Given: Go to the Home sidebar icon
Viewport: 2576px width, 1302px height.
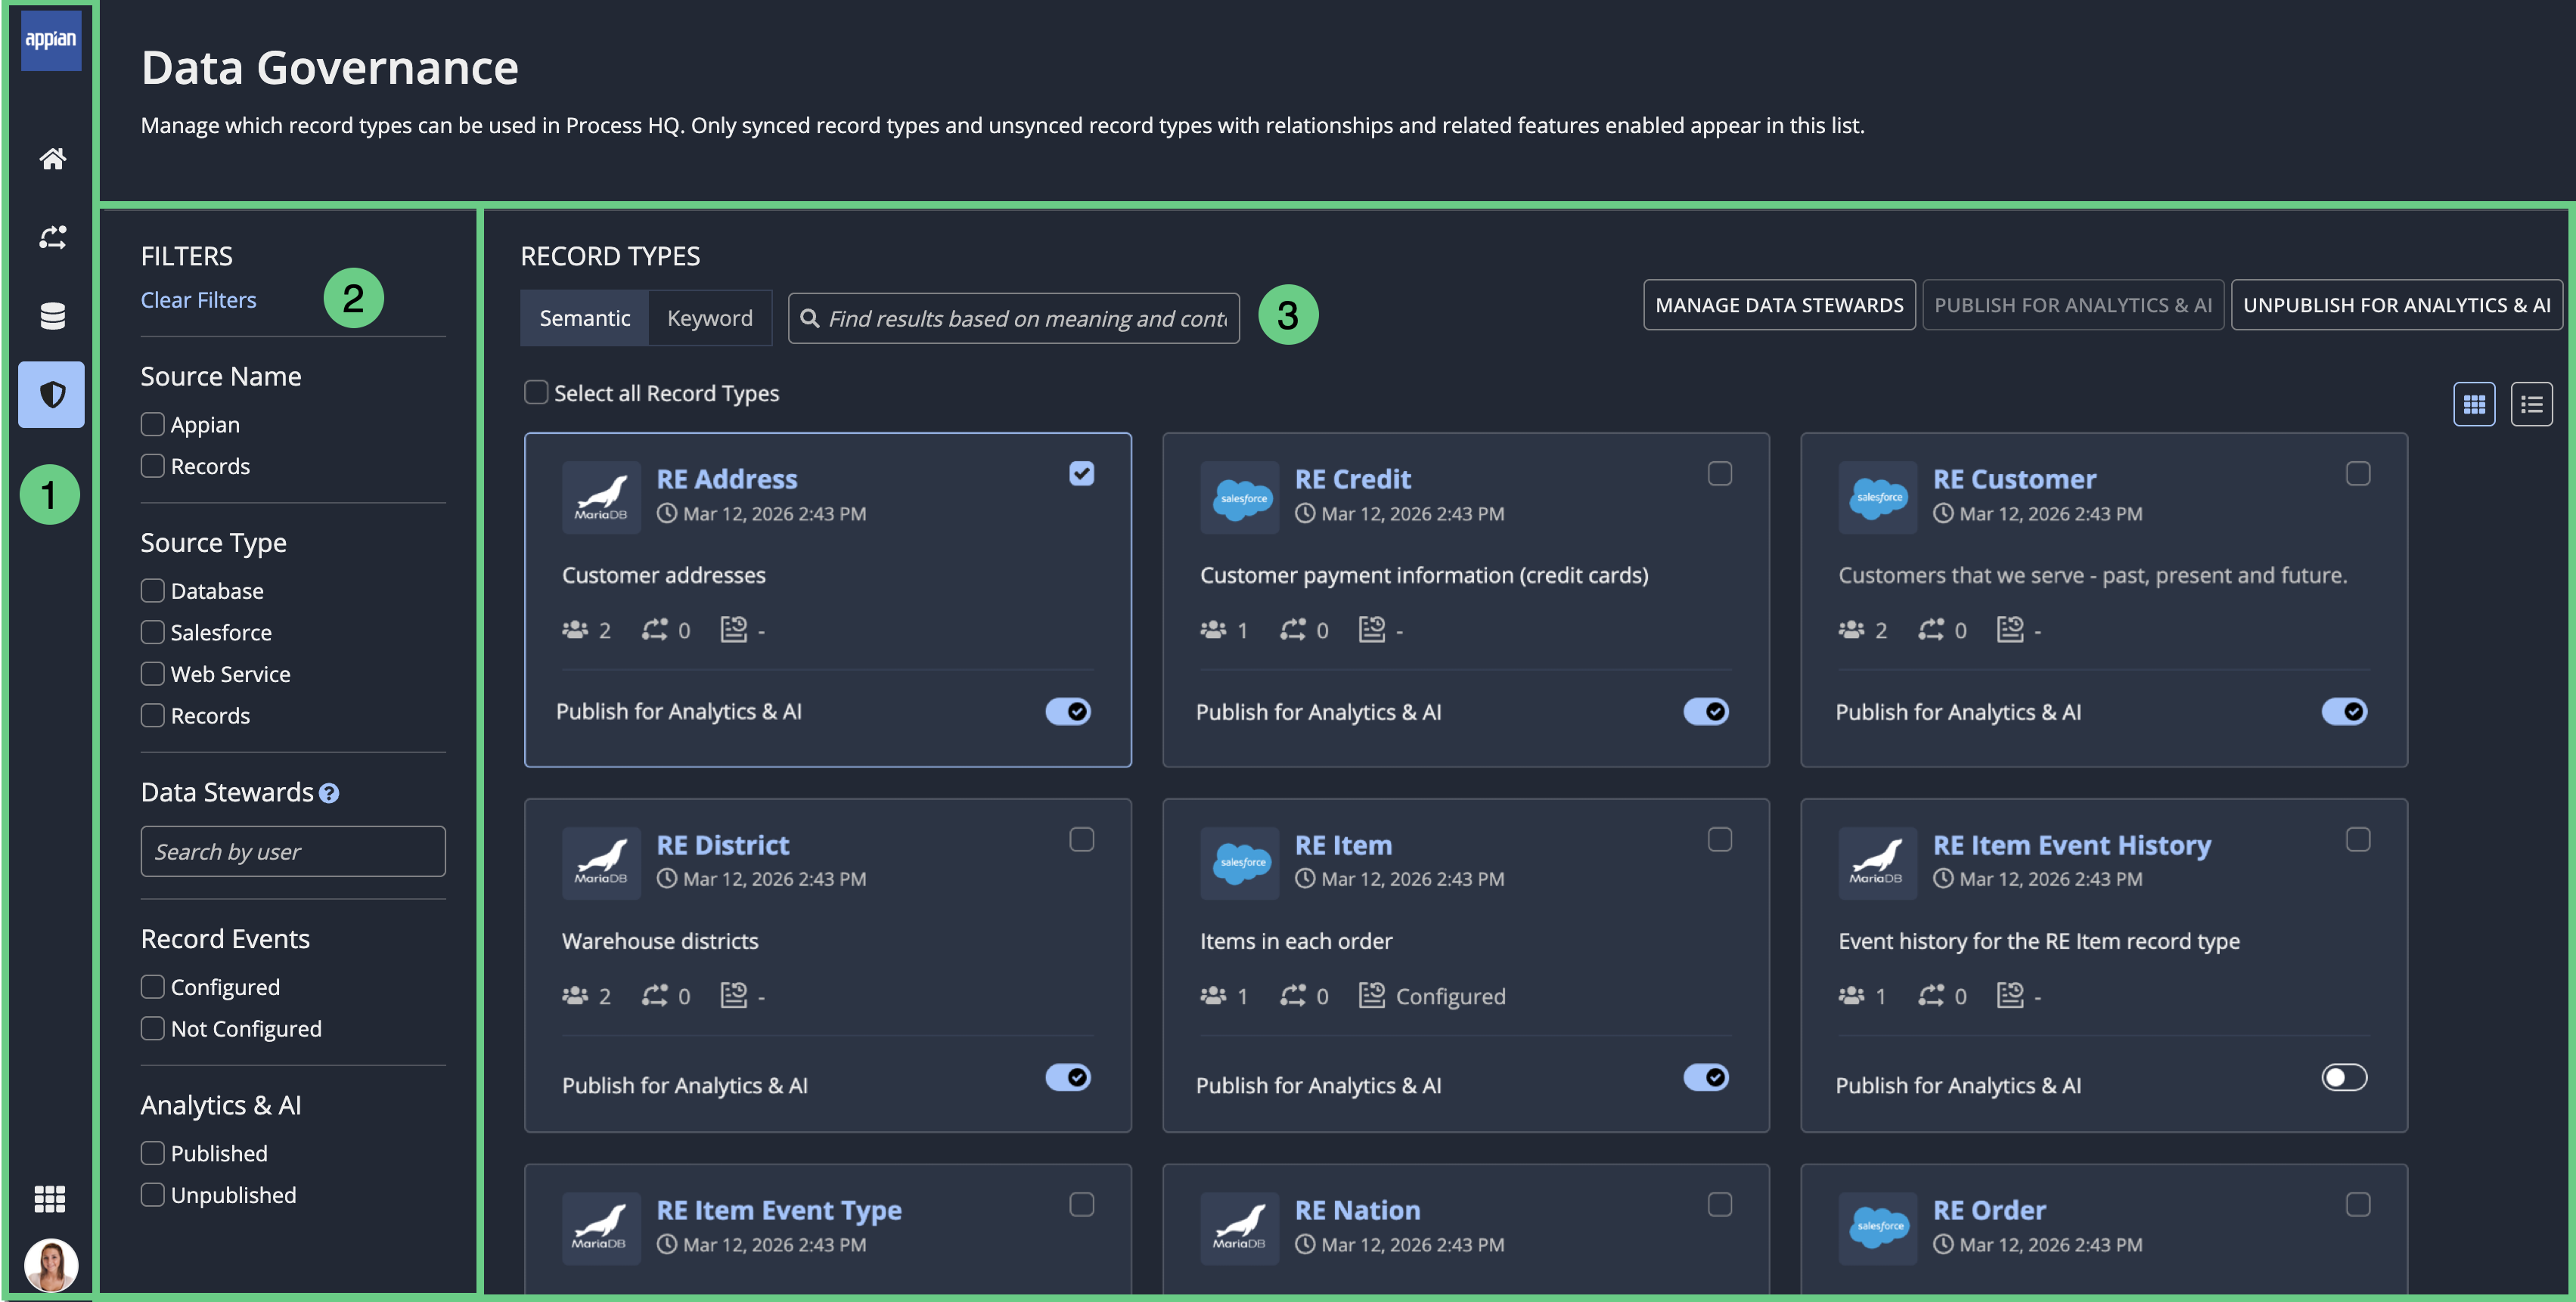Looking at the screenshot, I should pyautogui.click(x=52, y=158).
